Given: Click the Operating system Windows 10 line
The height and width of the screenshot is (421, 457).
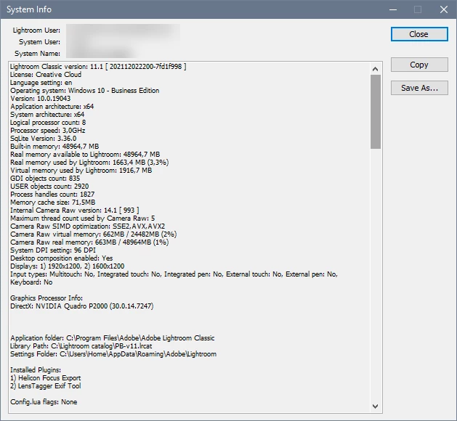Looking at the screenshot, I should point(85,91).
